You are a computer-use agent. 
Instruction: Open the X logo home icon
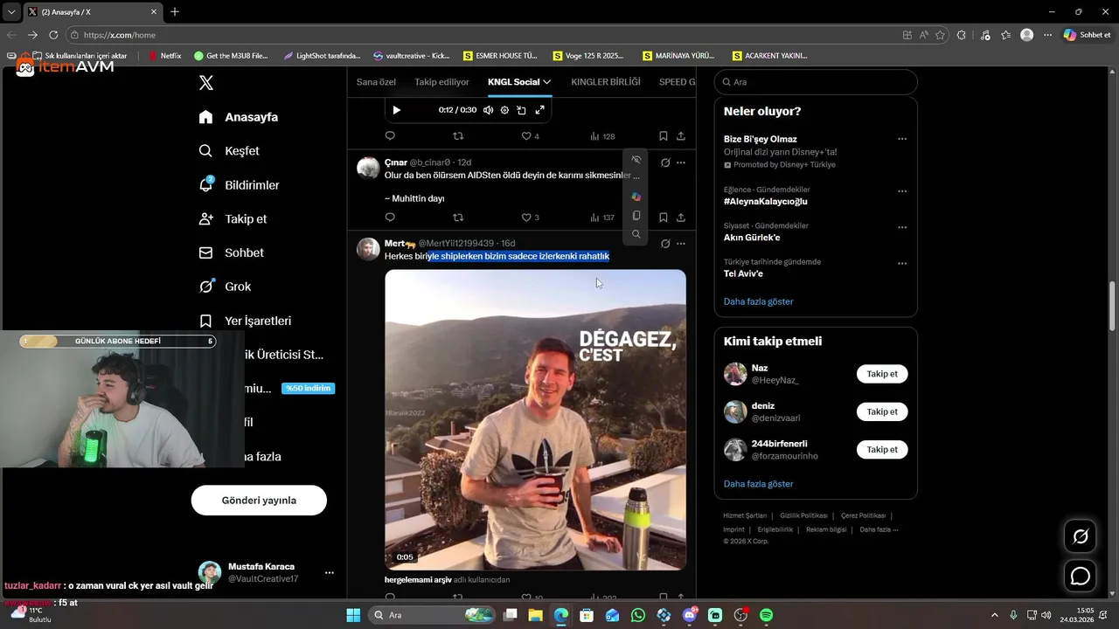coord(206,83)
